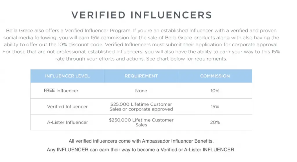Select the COMMISSION column header

pyautogui.click(x=215, y=76)
